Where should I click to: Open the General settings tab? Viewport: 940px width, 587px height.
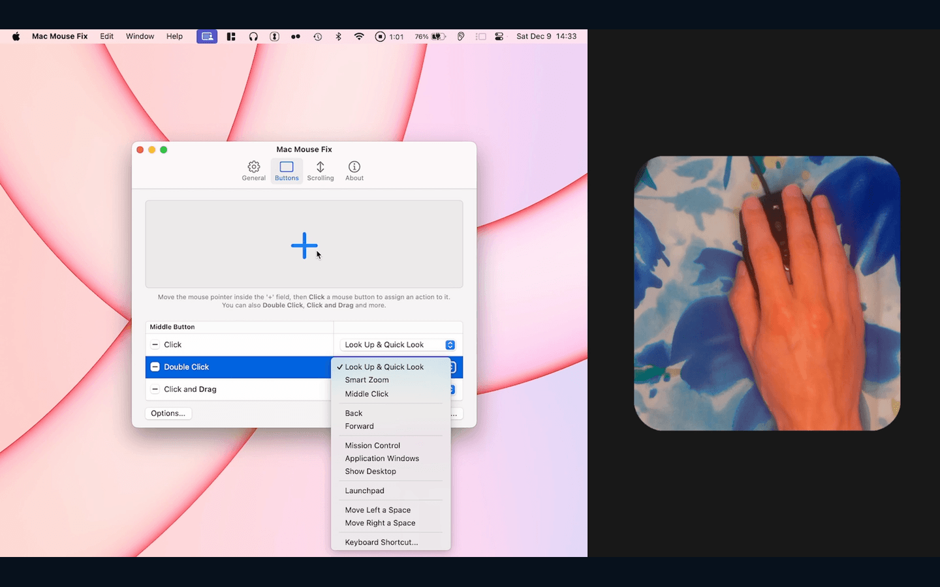(x=254, y=171)
